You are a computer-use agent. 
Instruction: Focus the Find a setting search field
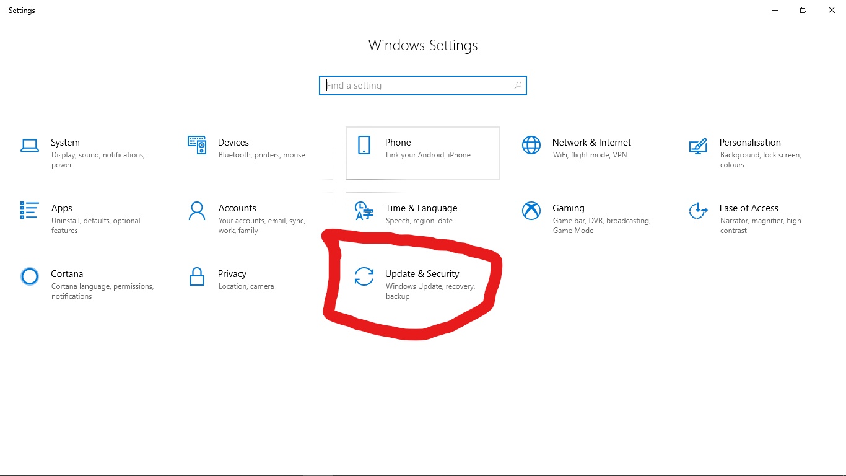coord(423,86)
